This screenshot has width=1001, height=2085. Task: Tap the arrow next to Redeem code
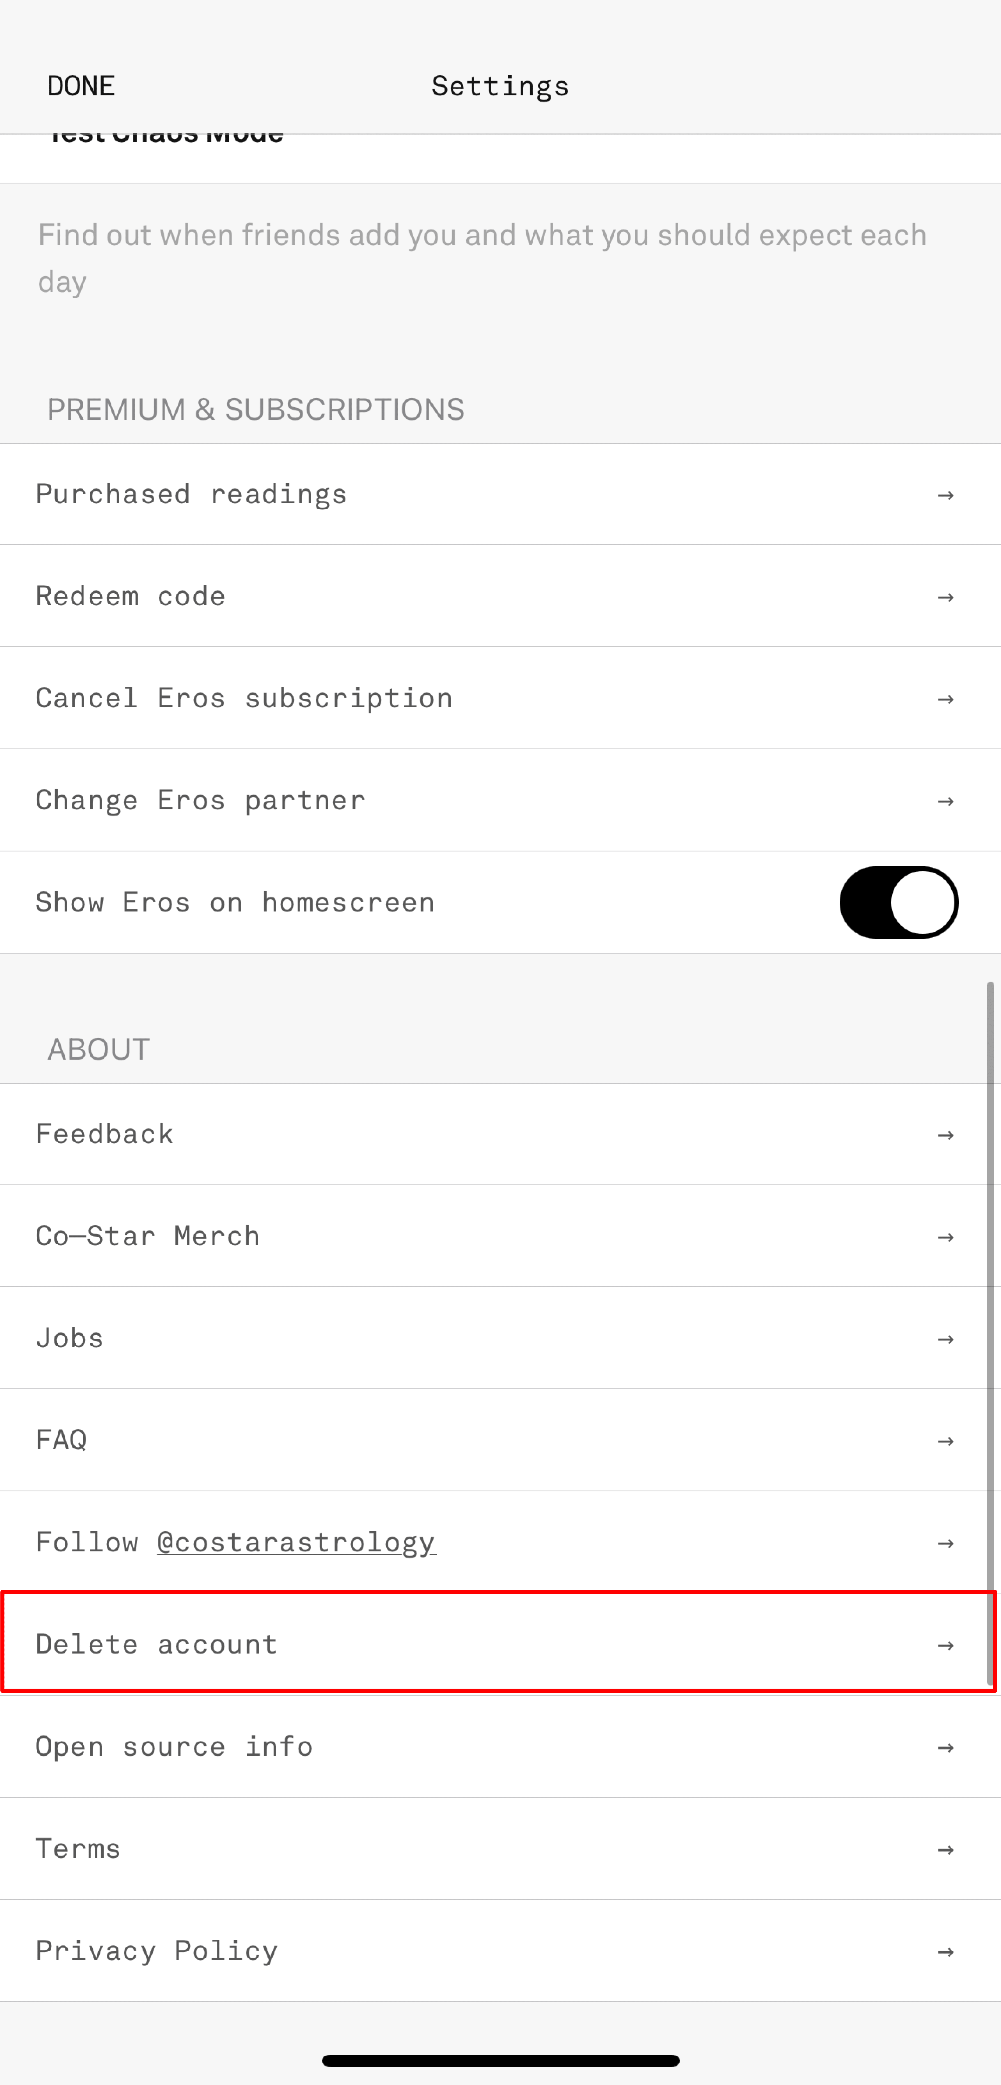coord(944,596)
